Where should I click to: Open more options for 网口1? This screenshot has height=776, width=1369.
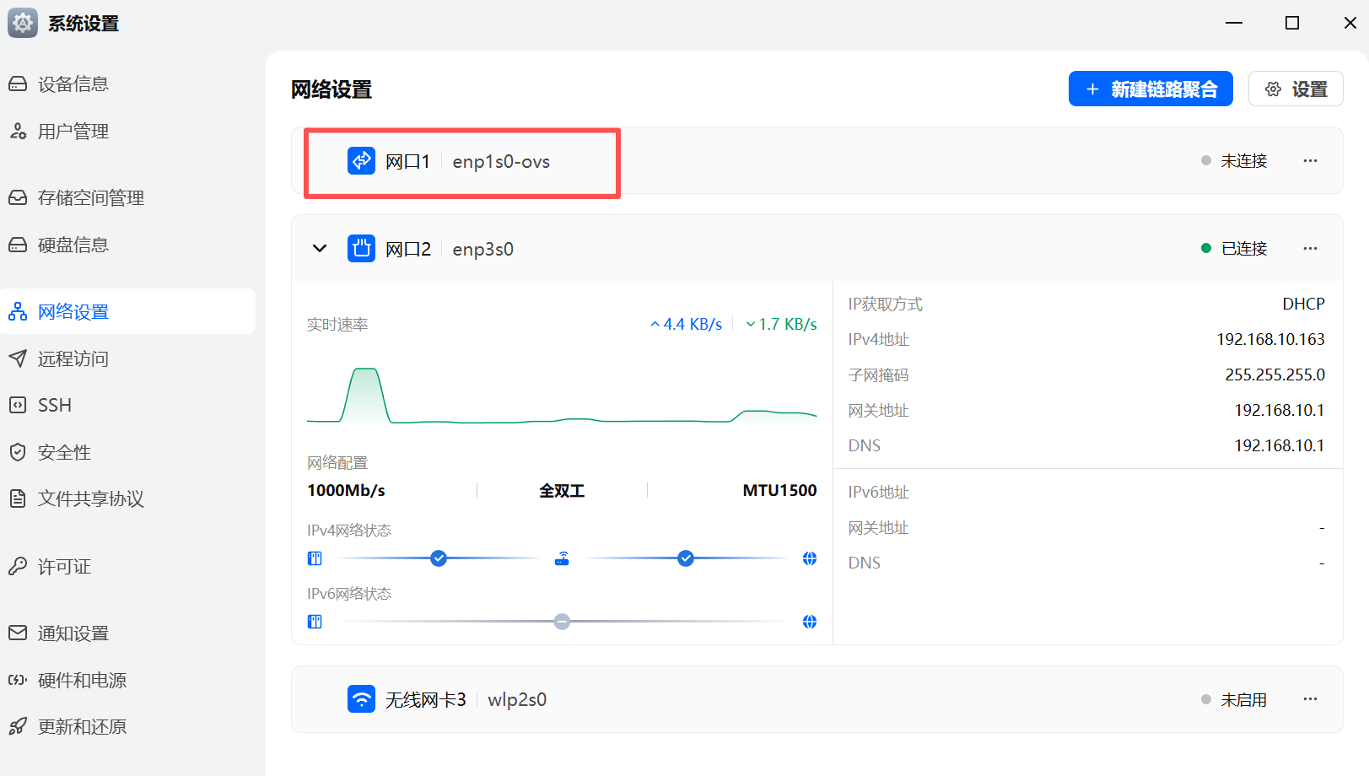pyautogui.click(x=1310, y=160)
